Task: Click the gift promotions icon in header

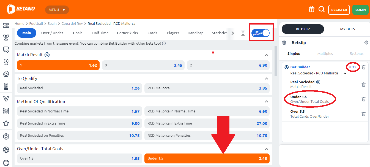Action: 311,9
